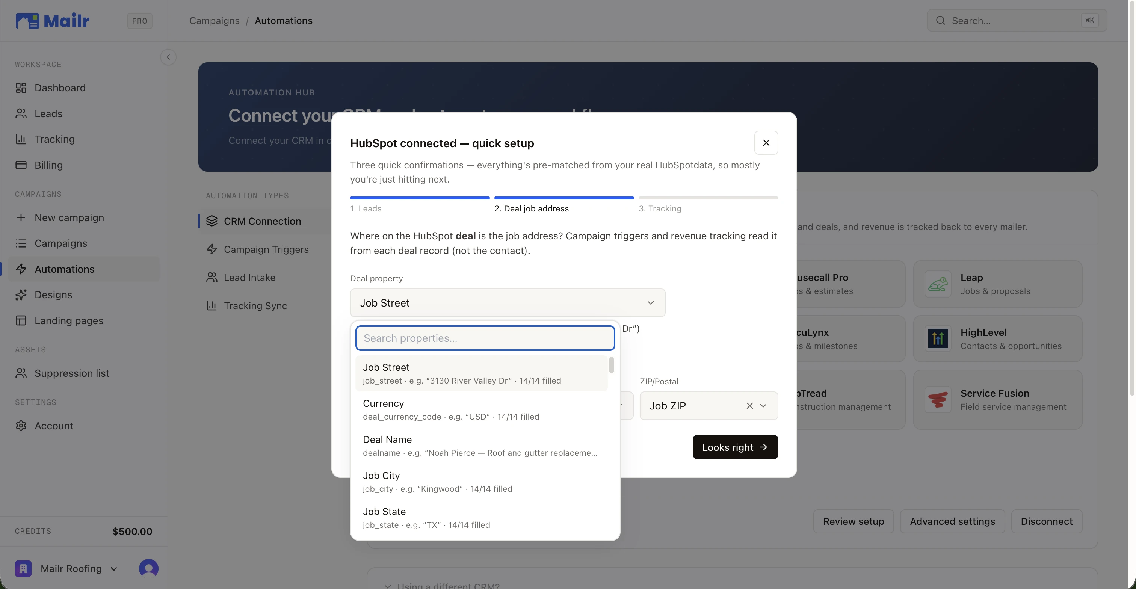Click the Credits $500.00 value

pyautogui.click(x=132, y=532)
